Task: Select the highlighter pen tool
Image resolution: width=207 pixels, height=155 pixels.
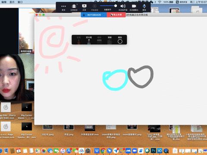Action: [x=89, y=40]
